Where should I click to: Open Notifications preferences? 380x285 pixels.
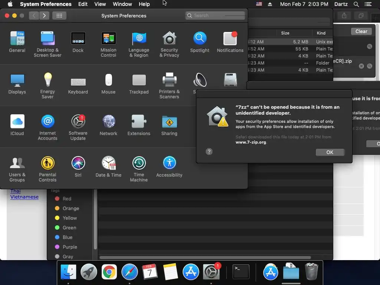[x=230, y=42]
